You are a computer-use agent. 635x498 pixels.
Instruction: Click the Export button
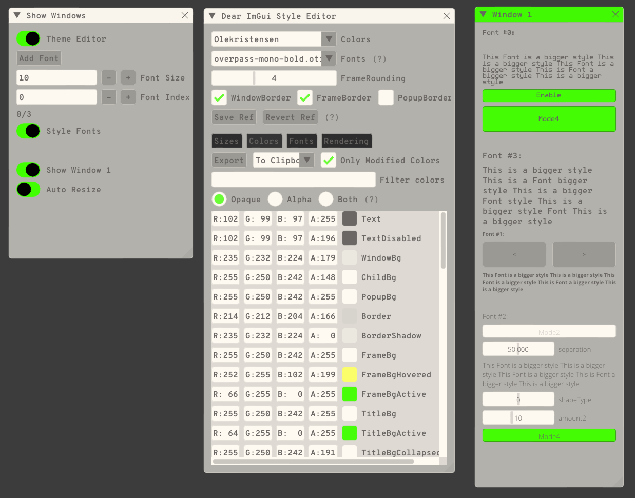click(229, 160)
